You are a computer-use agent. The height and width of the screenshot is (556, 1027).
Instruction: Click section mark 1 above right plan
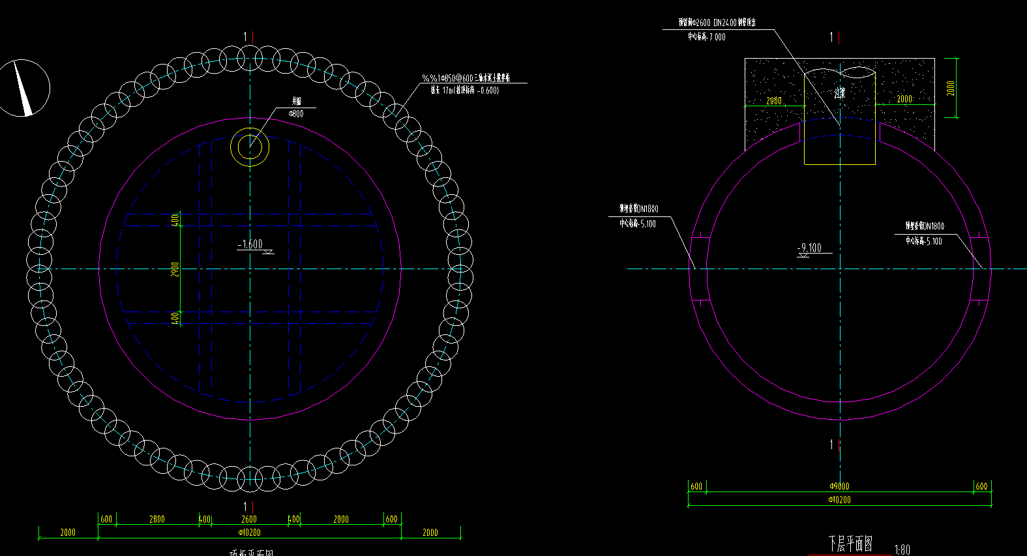[831, 37]
